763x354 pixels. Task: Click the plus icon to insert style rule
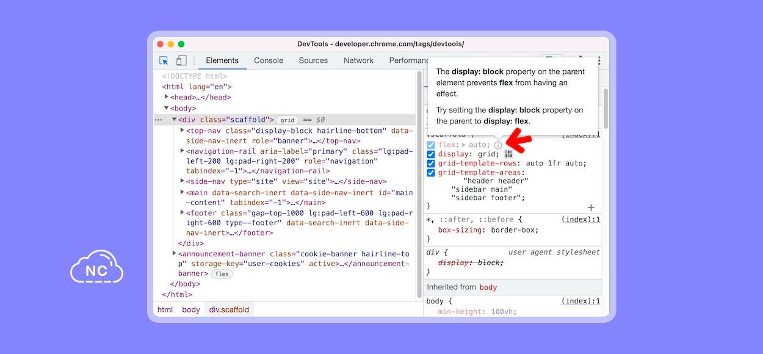tap(590, 208)
